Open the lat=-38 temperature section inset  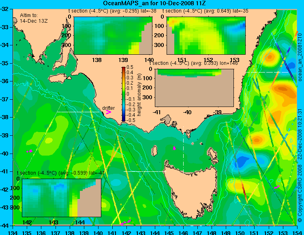pyautogui.click(x=113, y=36)
